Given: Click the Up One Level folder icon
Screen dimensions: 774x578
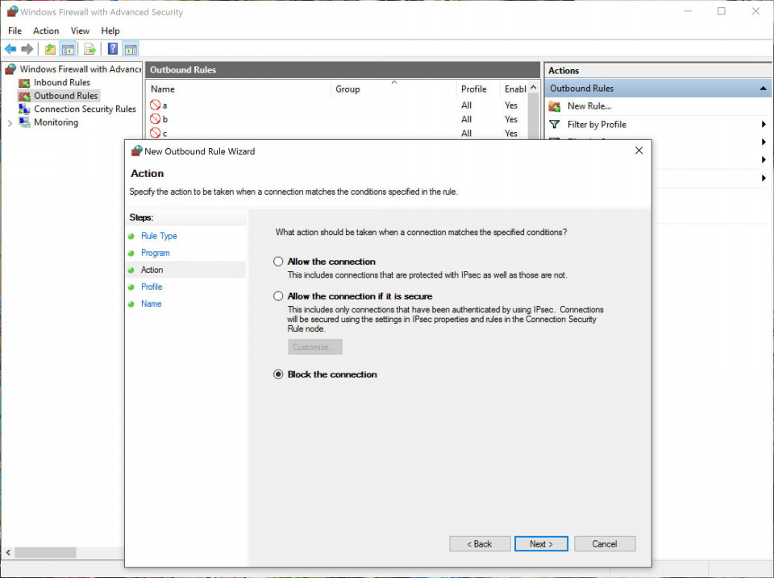Looking at the screenshot, I should (x=50, y=49).
